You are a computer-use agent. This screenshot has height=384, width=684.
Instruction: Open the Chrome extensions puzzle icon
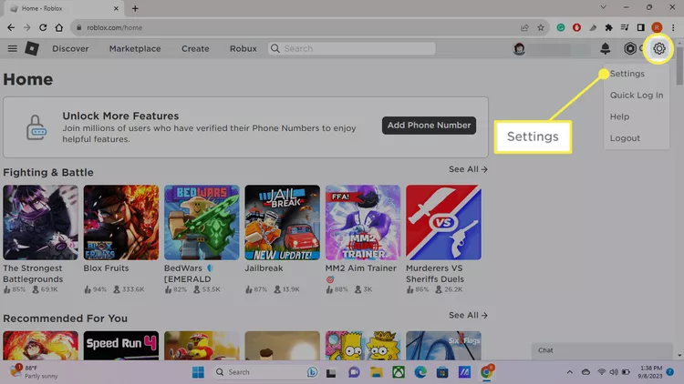click(x=609, y=28)
